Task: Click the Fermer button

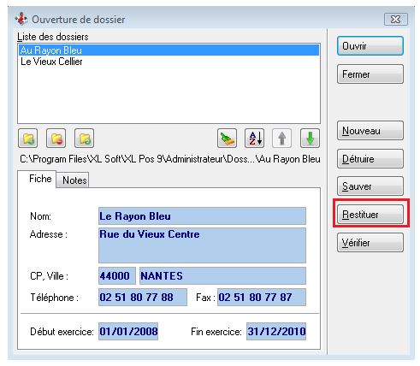Action: [370, 74]
